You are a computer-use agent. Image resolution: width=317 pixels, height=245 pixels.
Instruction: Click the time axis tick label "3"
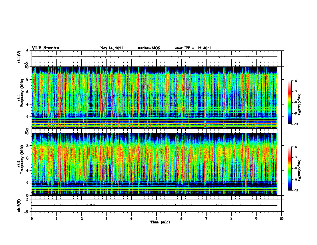point(106,219)
